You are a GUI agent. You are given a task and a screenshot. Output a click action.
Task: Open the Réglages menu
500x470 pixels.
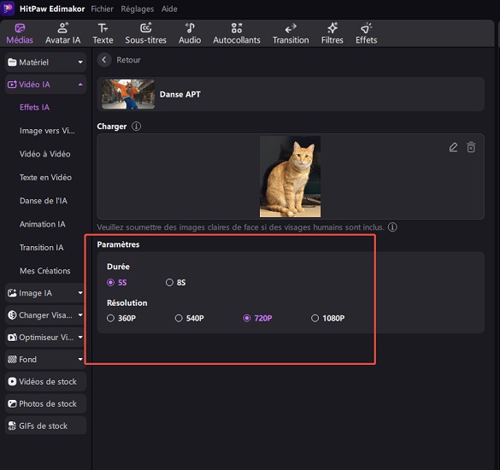point(137,9)
